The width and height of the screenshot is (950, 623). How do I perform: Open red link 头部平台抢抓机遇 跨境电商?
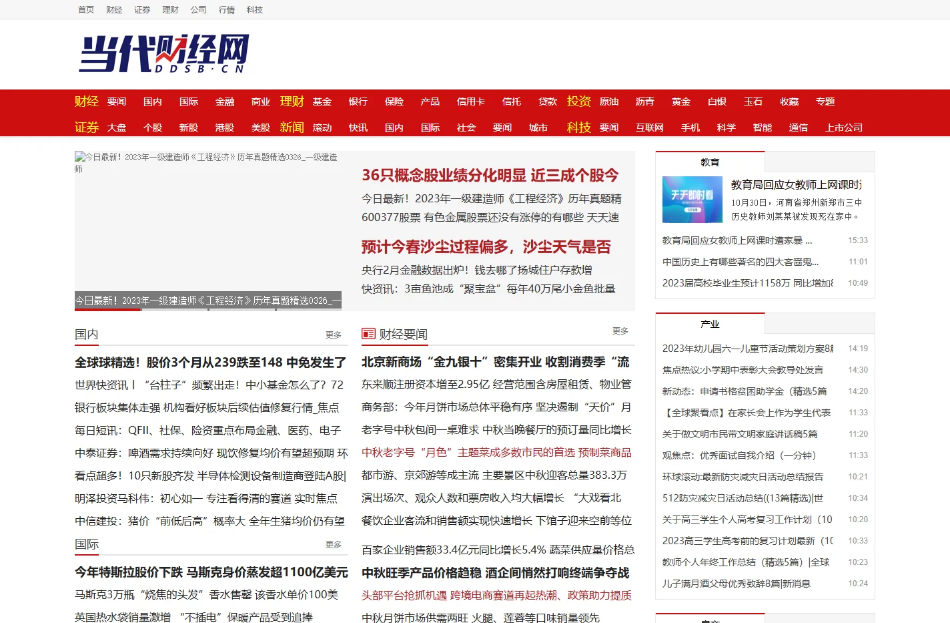[x=496, y=595]
